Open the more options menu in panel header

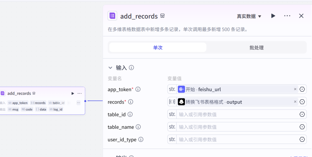[287, 16]
